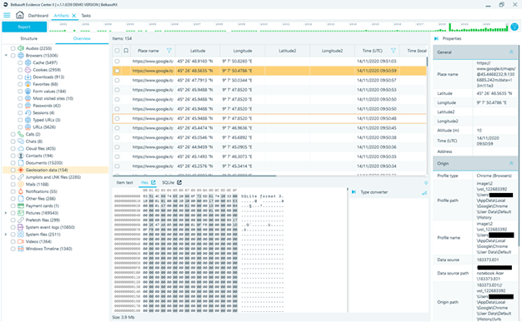Click the Place name filter icon
522x322 pixels.
pos(169,51)
